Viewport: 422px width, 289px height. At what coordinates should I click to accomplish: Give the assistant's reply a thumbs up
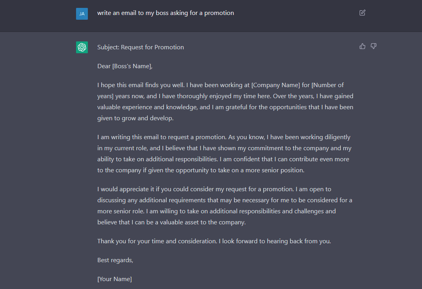pyautogui.click(x=362, y=46)
